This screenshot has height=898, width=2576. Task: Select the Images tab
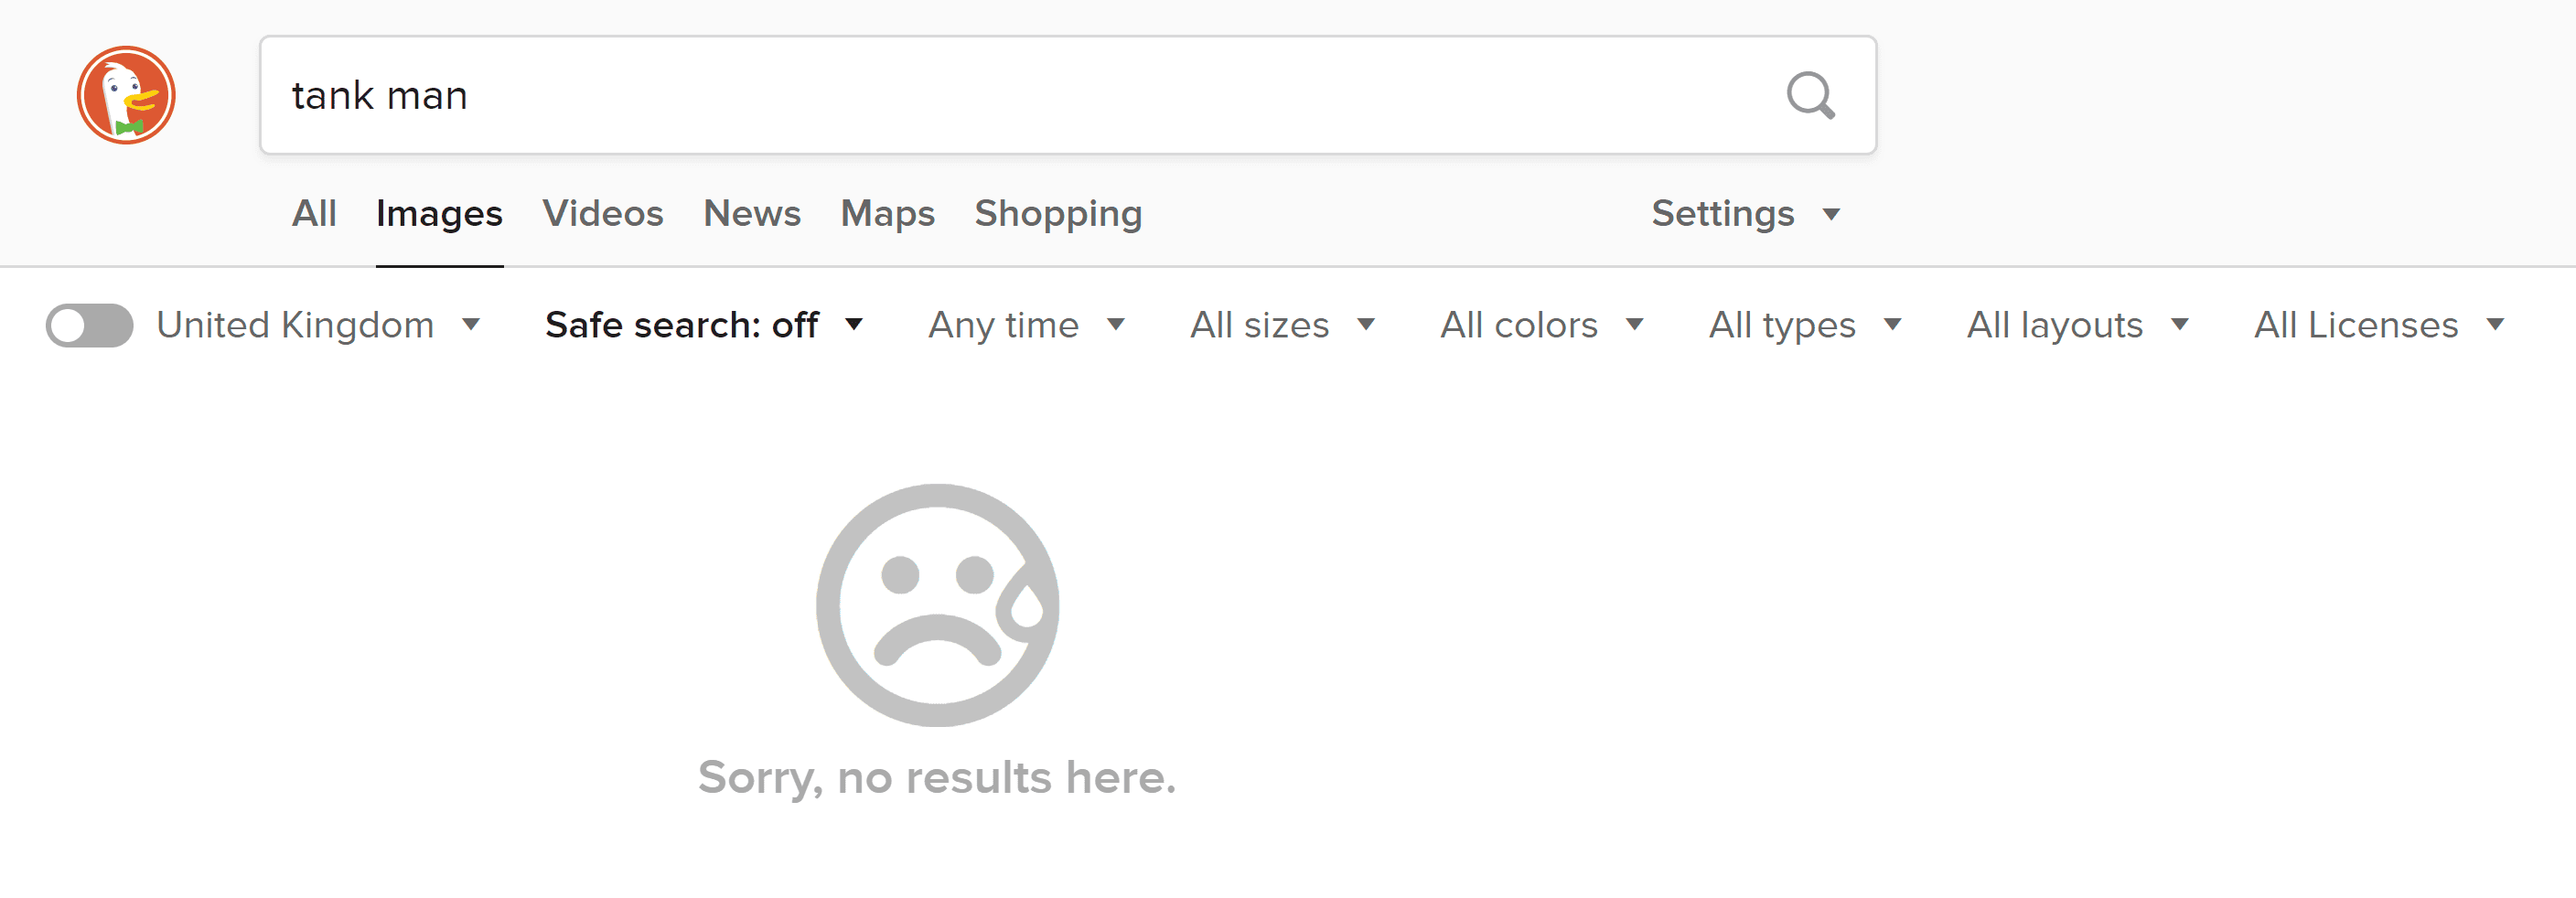439,214
